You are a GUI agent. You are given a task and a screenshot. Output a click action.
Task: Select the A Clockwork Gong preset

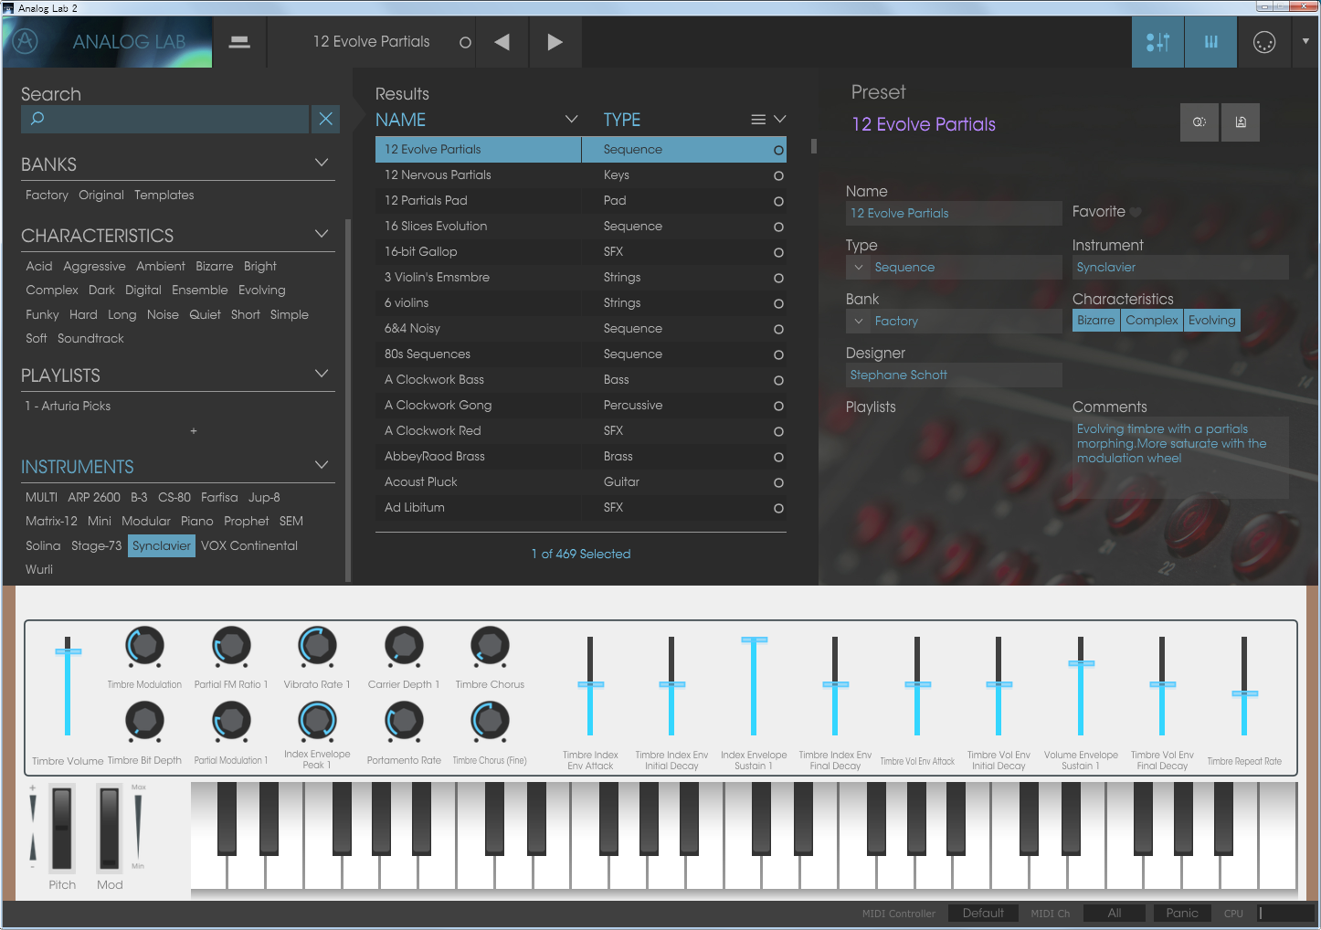pos(581,406)
